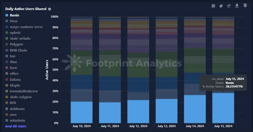Click the 100% label on the y-axis
The height and width of the screenshot is (132, 253).
point(54,17)
